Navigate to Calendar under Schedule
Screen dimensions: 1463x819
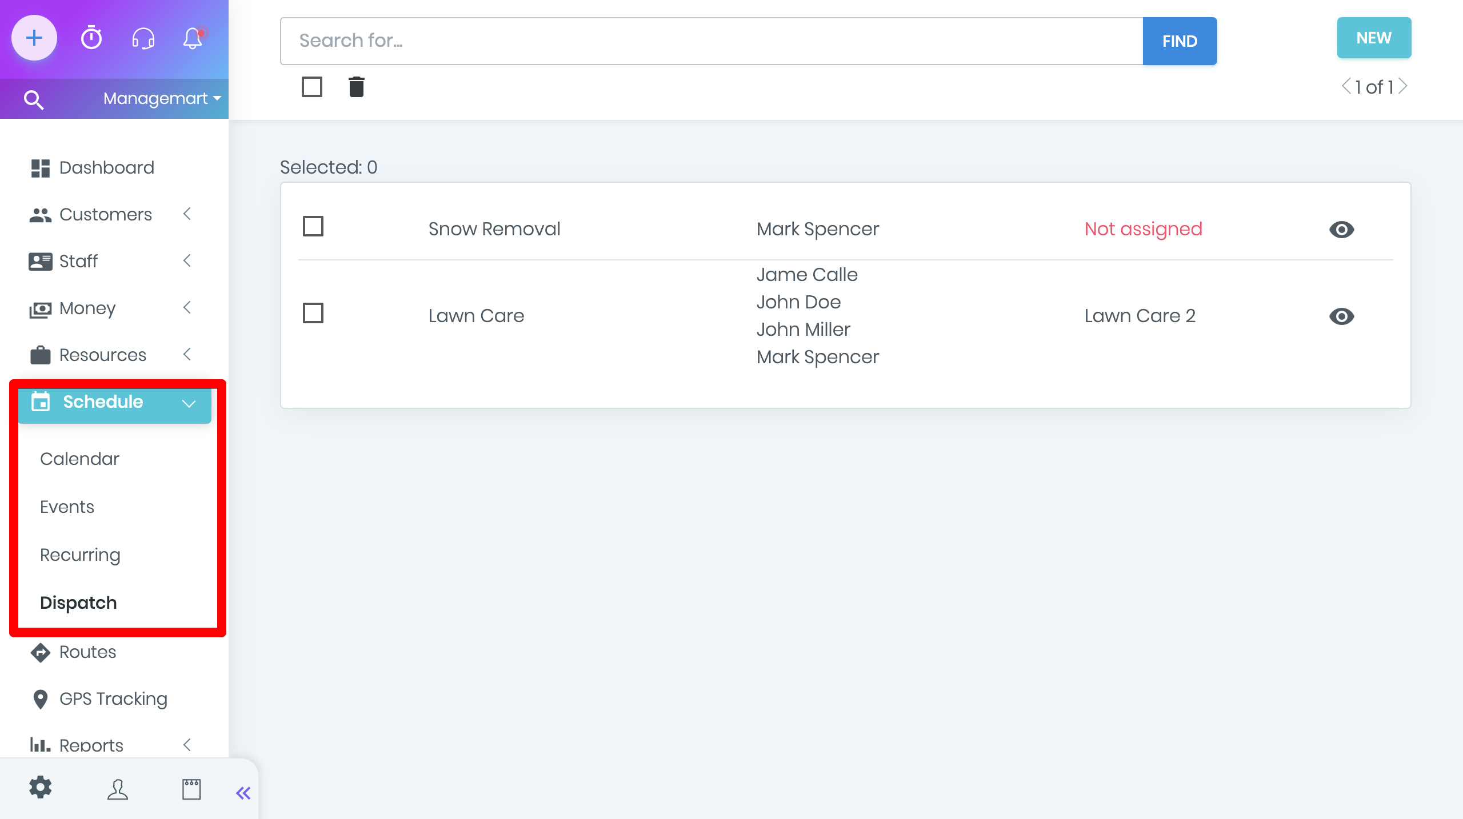click(79, 459)
